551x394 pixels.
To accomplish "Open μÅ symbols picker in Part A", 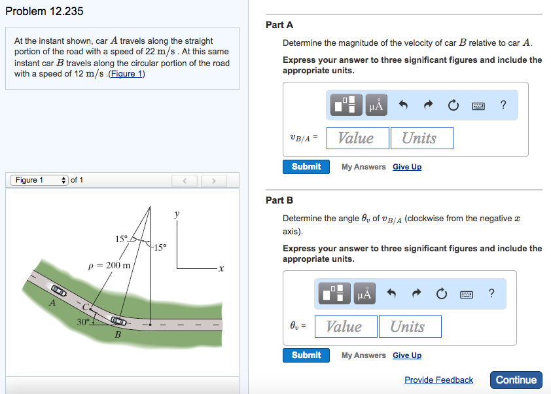I will tap(377, 105).
